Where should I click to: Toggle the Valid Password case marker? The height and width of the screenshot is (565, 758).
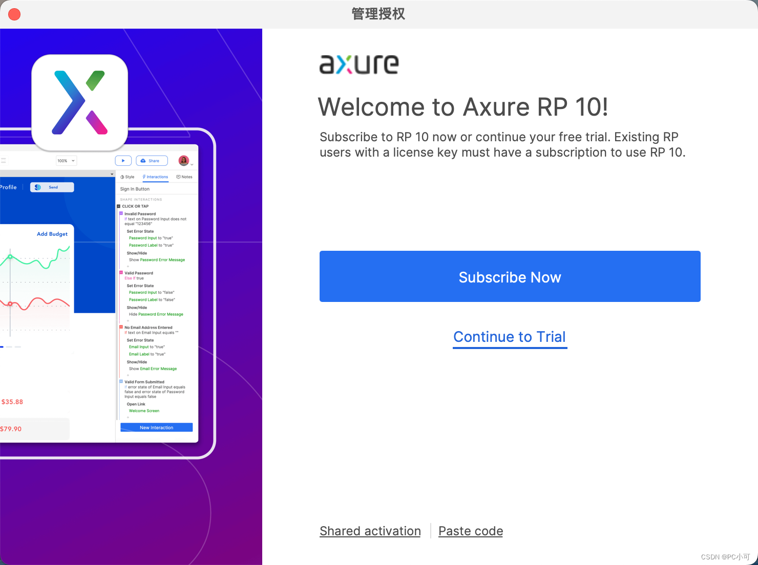[x=121, y=273]
